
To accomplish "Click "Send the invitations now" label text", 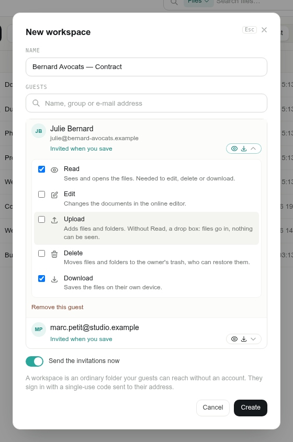I will pos(84,361).
